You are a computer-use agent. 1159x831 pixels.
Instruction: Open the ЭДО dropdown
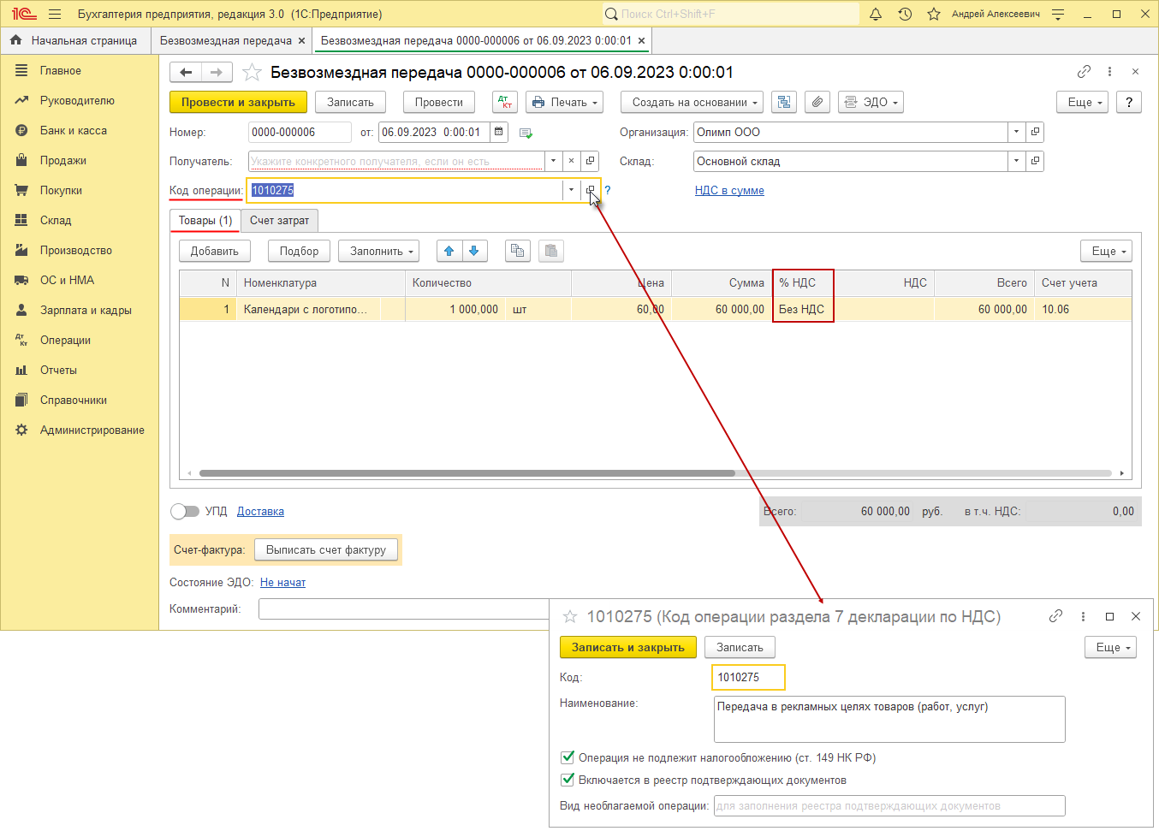(871, 102)
